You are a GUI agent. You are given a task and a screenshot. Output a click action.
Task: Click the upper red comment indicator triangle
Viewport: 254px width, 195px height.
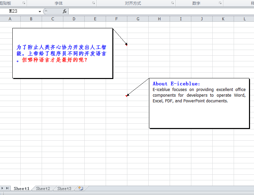[x=126, y=45]
